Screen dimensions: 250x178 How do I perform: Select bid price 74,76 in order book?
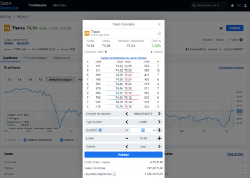click(119, 107)
